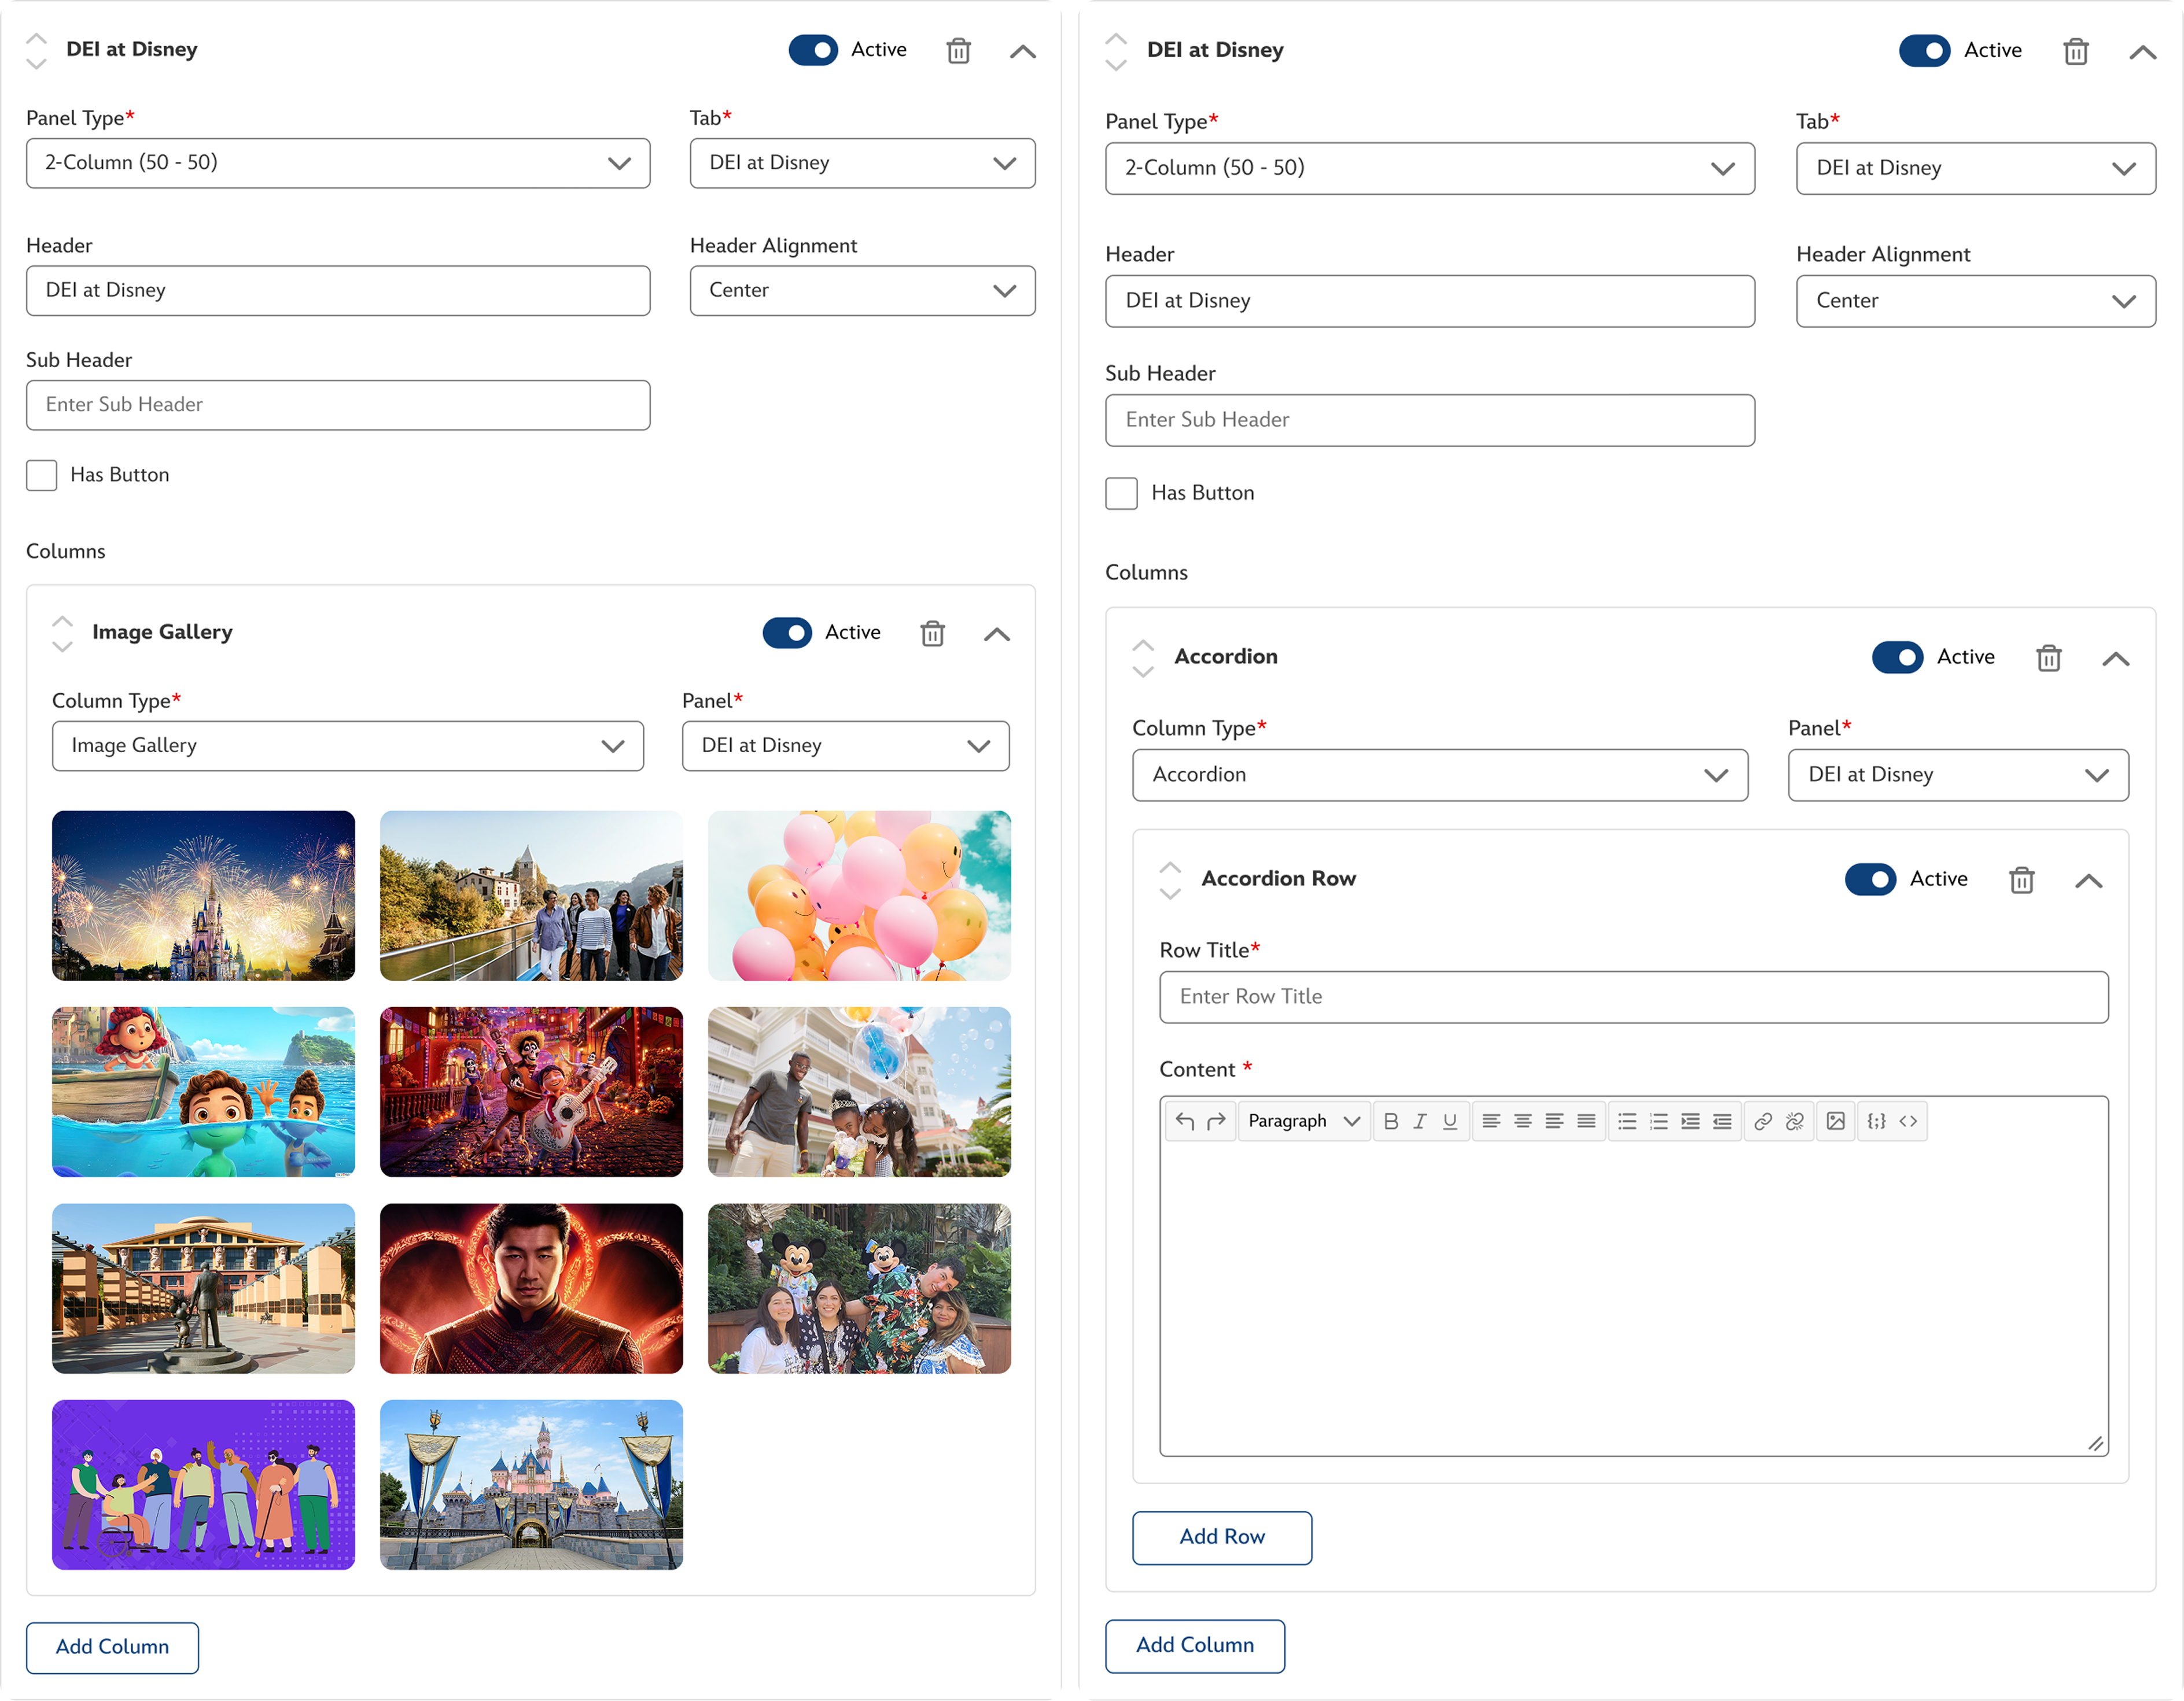The height and width of the screenshot is (1701, 2184).
Task: Click the Undo arrow in the editor toolbar
Action: [1185, 1121]
